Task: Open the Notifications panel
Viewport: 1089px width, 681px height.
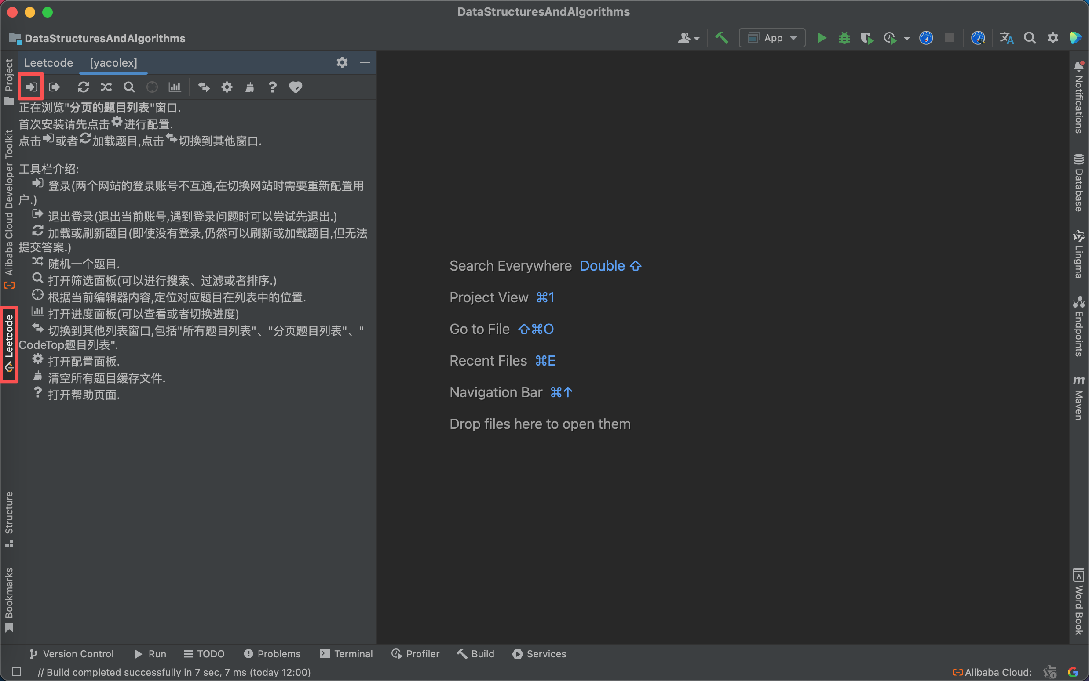Action: coord(1078,98)
